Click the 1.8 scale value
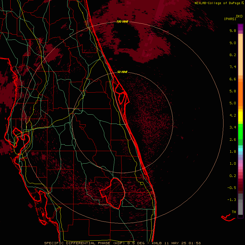This screenshot has height=245, width=245. click(x=233, y=152)
